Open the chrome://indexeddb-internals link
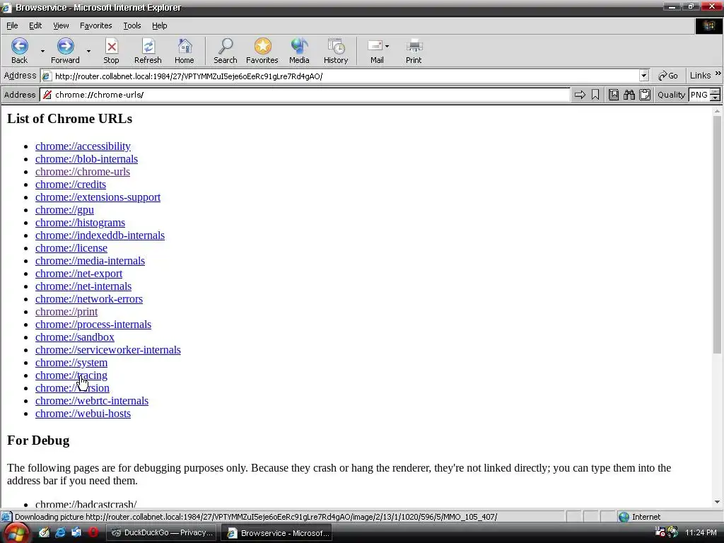Image resolution: width=724 pixels, height=543 pixels. coord(100,235)
